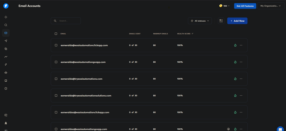The width and height of the screenshot is (286, 131).
Task: Open the rocket icon in the sidebar
Action: tap(6, 123)
